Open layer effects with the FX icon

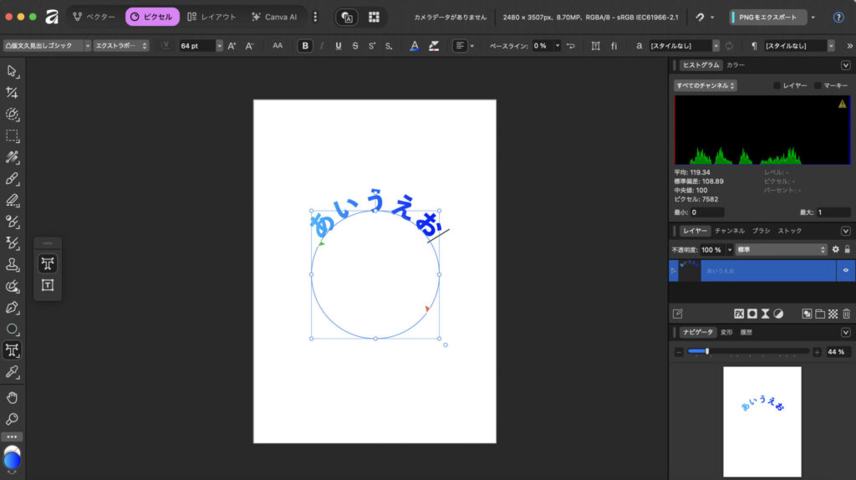pos(739,314)
